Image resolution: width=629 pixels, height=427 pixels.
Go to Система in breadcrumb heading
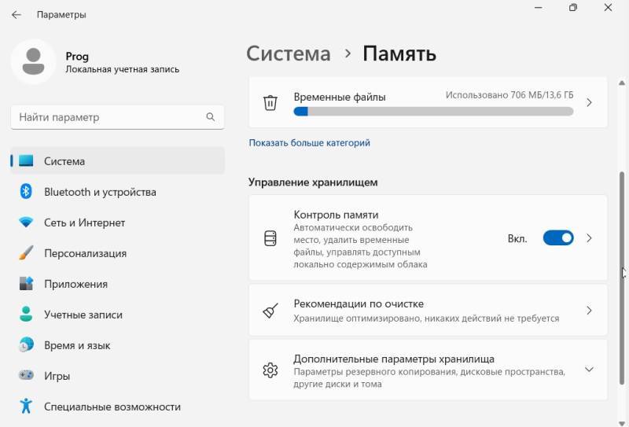coord(289,53)
